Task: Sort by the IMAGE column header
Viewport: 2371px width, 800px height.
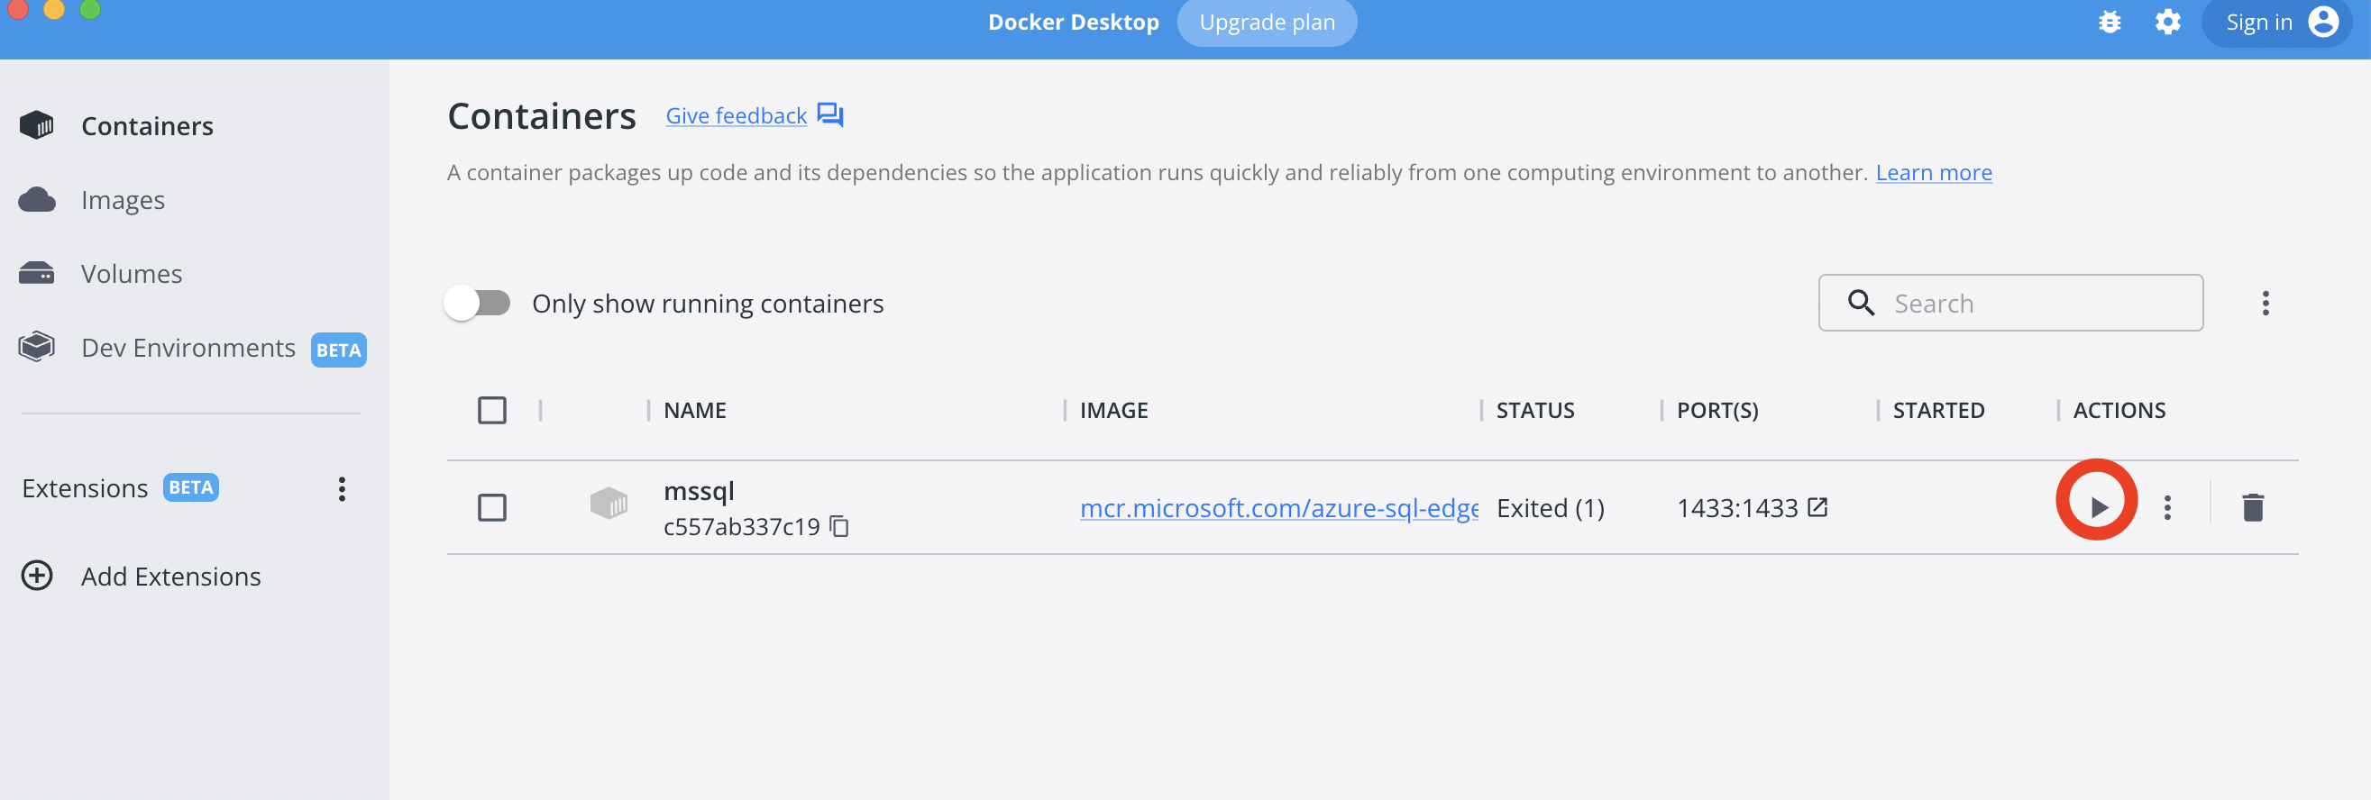Action: click(x=1113, y=410)
